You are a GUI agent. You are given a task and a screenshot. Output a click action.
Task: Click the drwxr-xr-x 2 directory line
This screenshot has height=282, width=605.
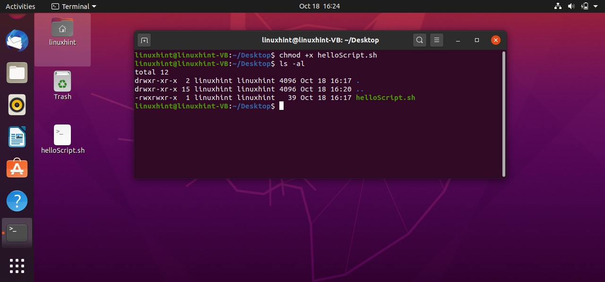tap(247, 81)
